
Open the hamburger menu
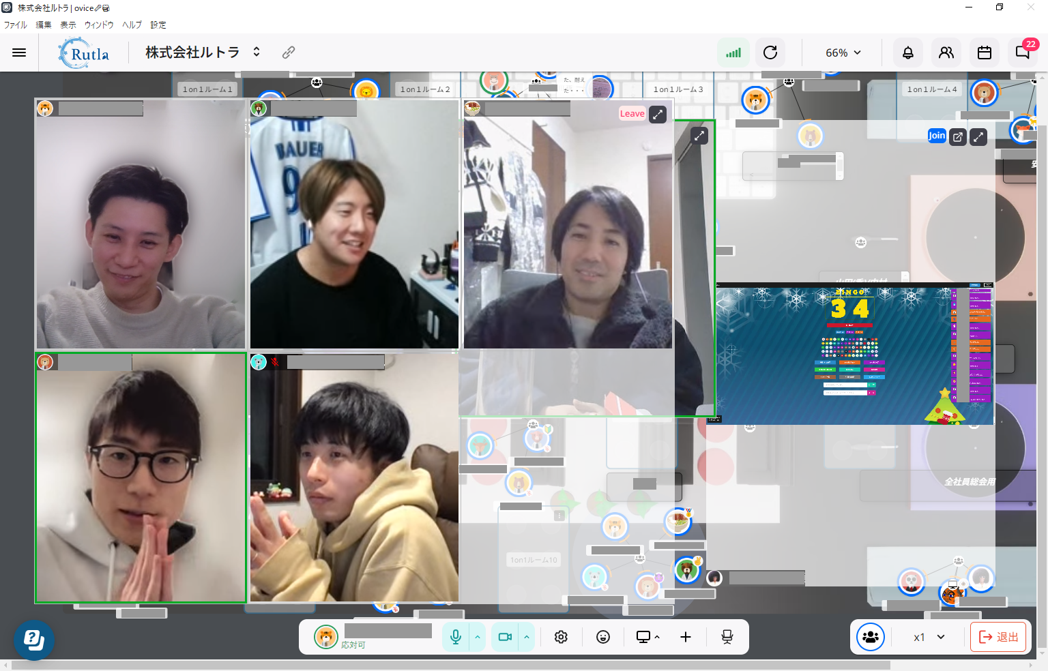[x=19, y=53]
